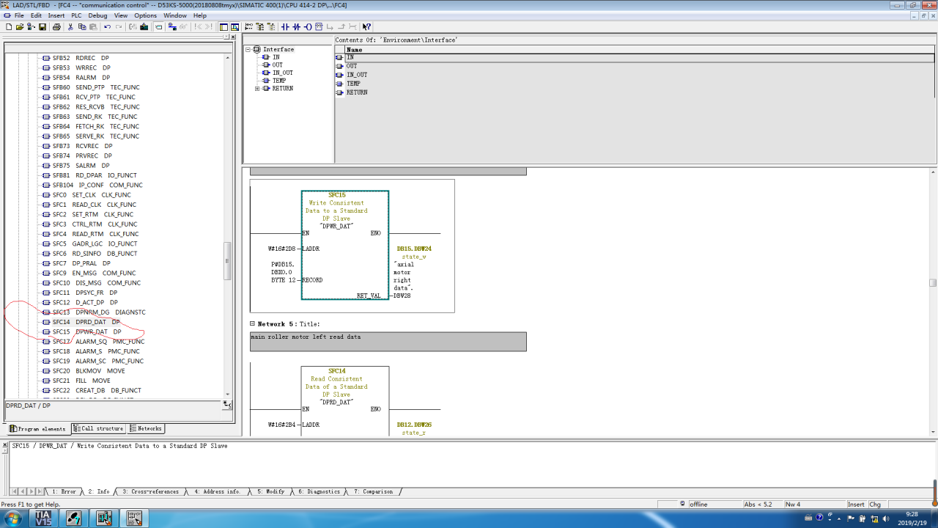
Task: Open the 7: Comparison tab
Action: 373,491
